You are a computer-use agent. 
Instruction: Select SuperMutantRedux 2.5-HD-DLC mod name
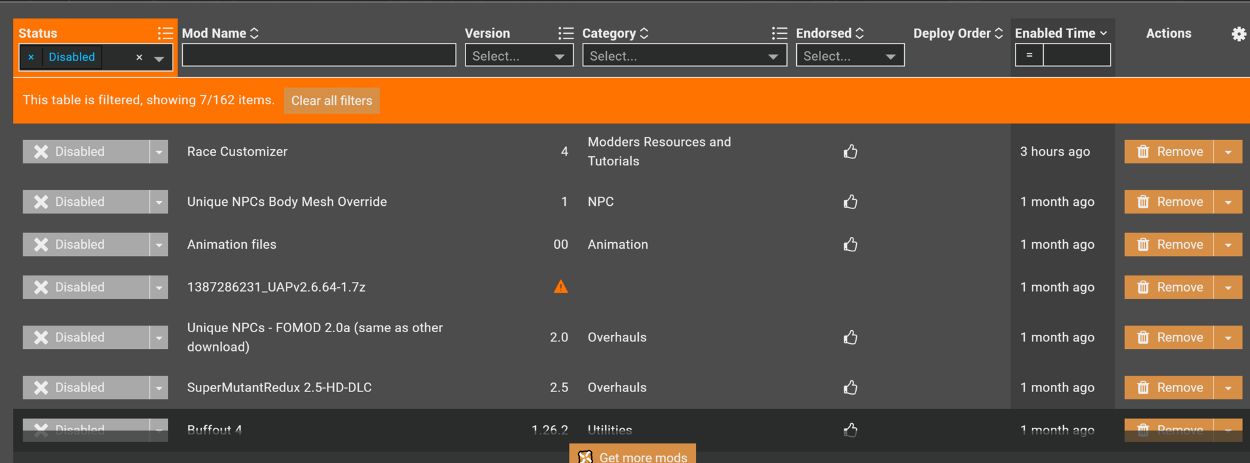(x=279, y=387)
